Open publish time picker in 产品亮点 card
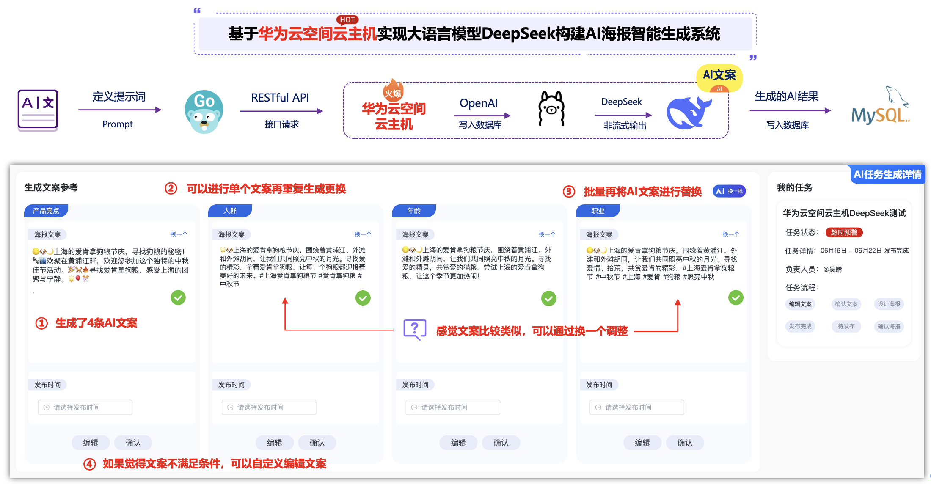 coord(85,407)
